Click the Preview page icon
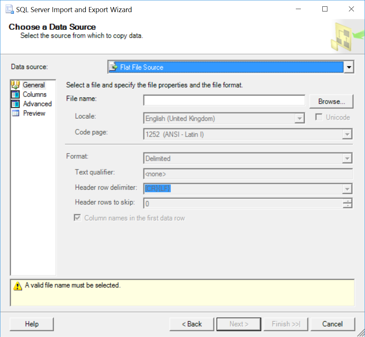 16,113
